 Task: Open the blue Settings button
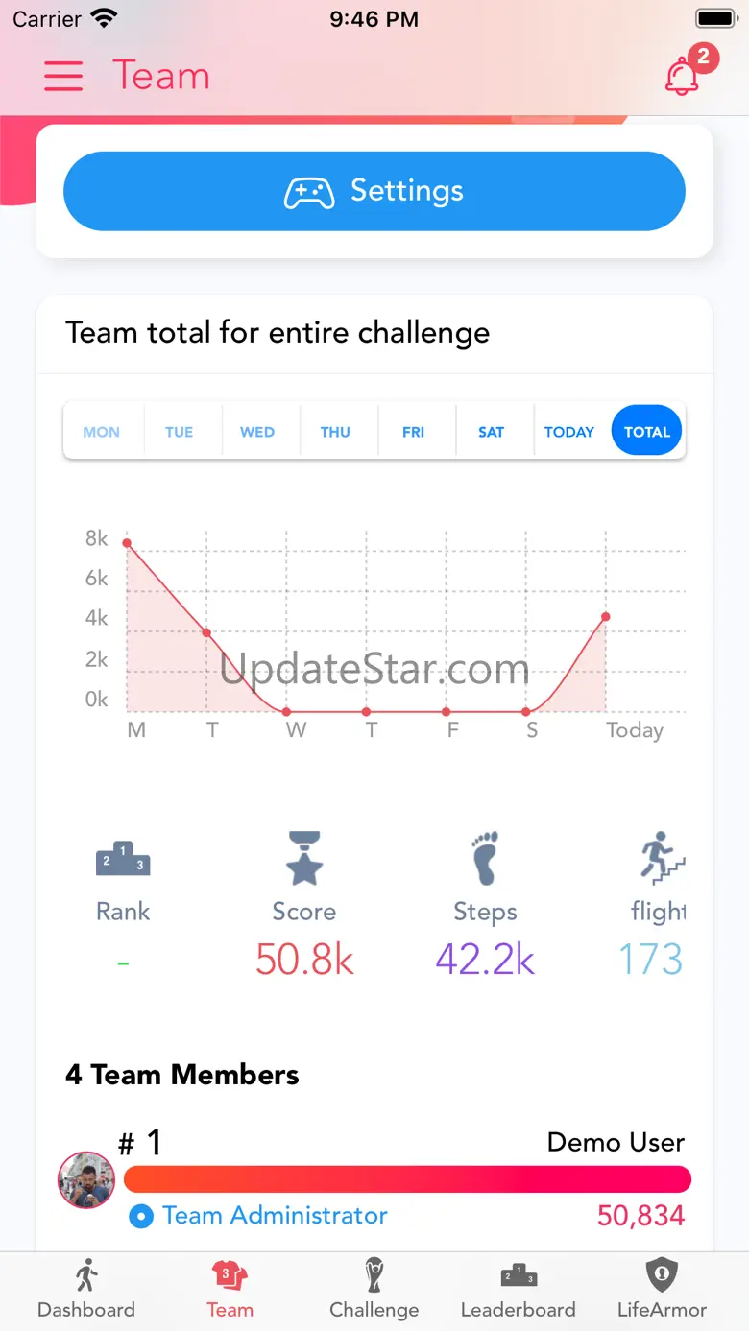(x=374, y=191)
